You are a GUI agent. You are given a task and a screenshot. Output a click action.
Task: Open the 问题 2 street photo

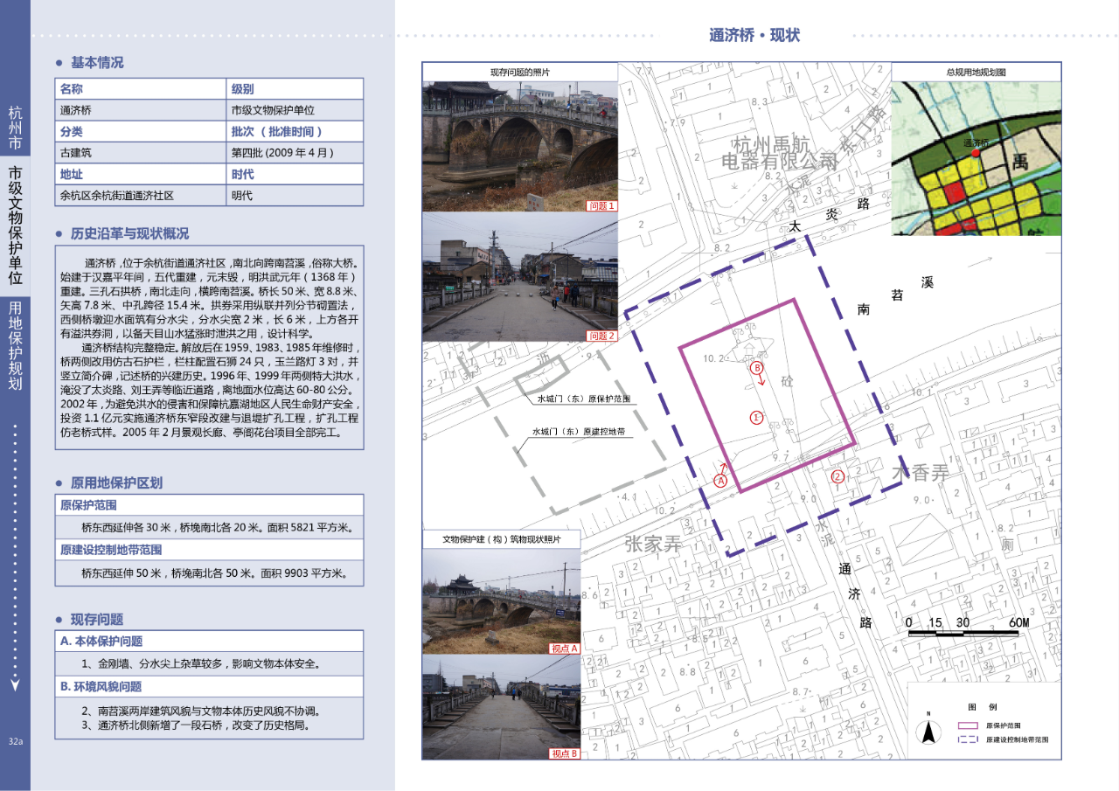click(520, 277)
